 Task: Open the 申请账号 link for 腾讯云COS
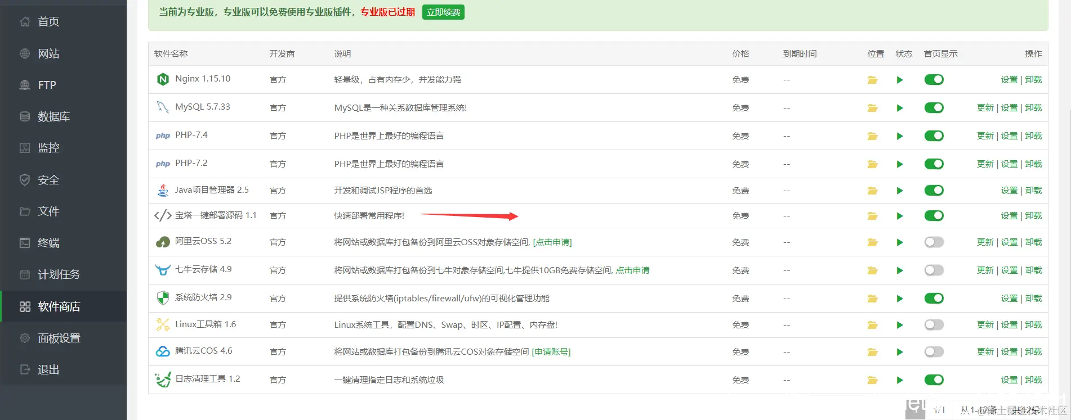[551, 352]
